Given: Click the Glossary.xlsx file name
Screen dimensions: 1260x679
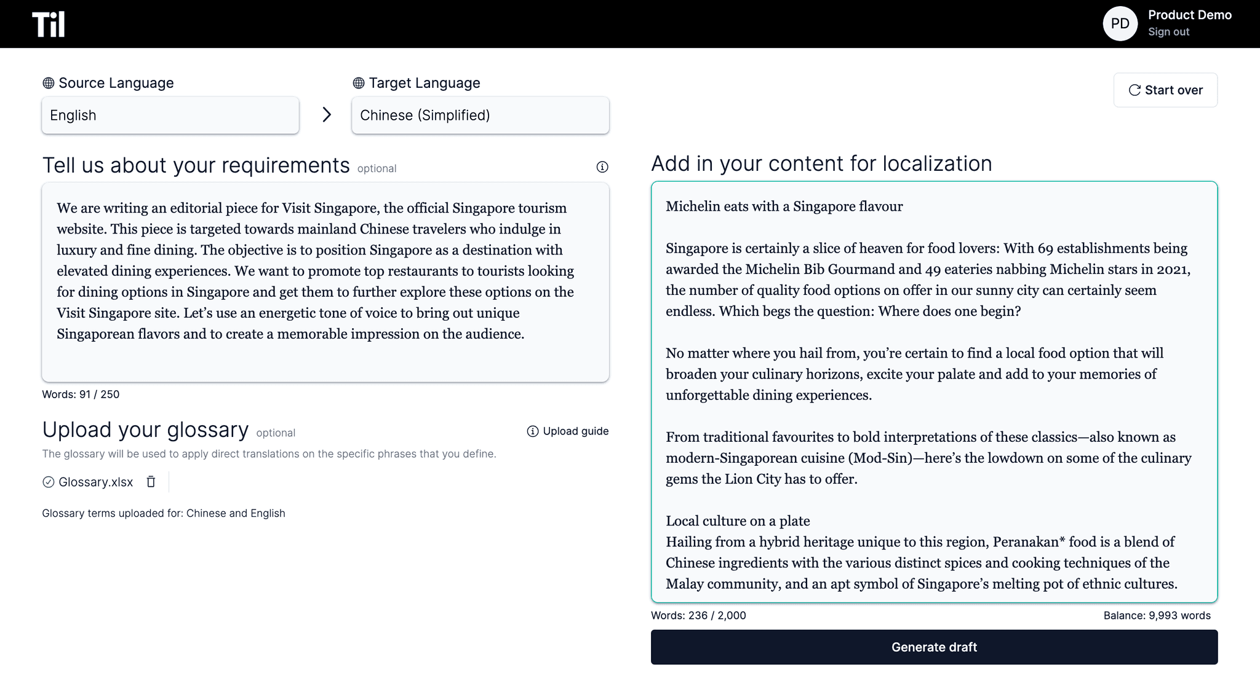Looking at the screenshot, I should (x=96, y=482).
